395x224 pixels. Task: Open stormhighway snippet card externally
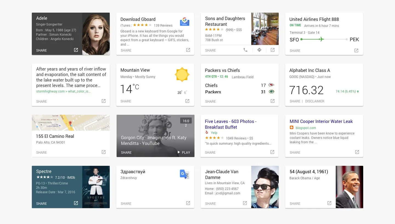coord(104,101)
